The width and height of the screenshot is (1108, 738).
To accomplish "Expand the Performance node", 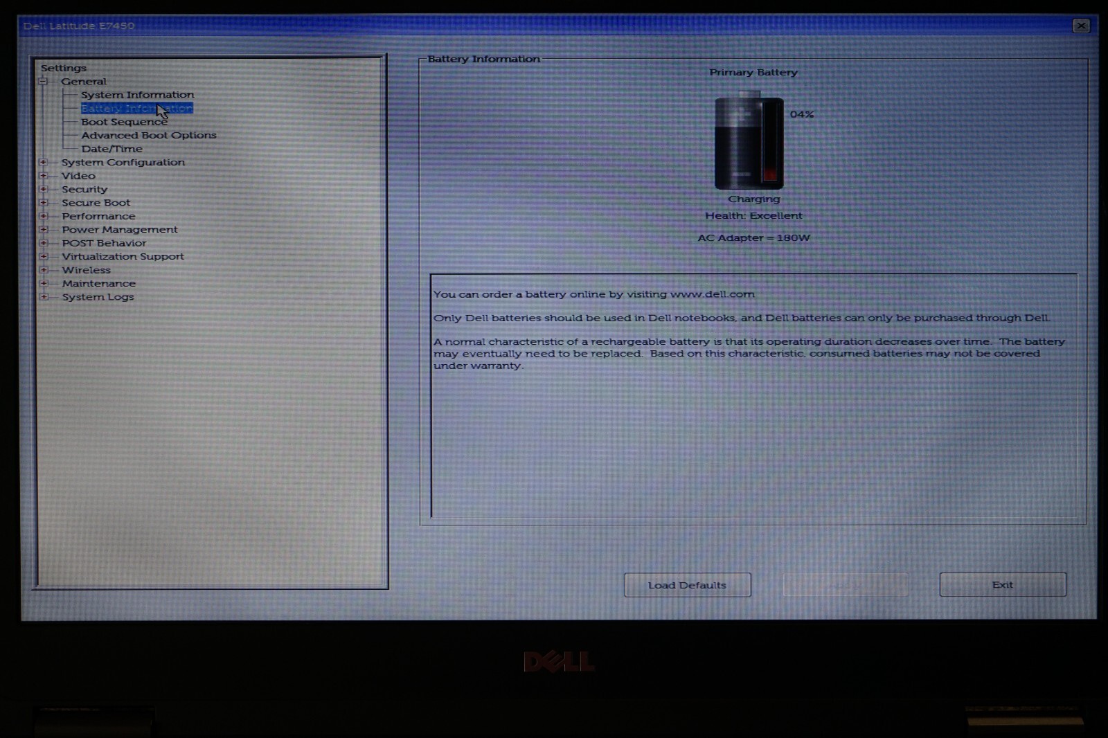I will (x=44, y=216).
